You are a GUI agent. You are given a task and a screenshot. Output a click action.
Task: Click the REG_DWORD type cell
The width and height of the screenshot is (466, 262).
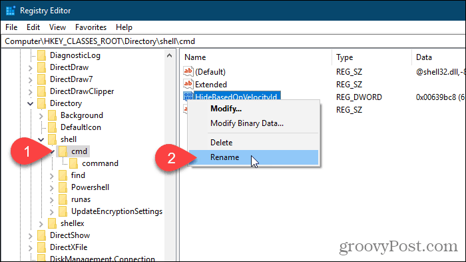(359, 97)
